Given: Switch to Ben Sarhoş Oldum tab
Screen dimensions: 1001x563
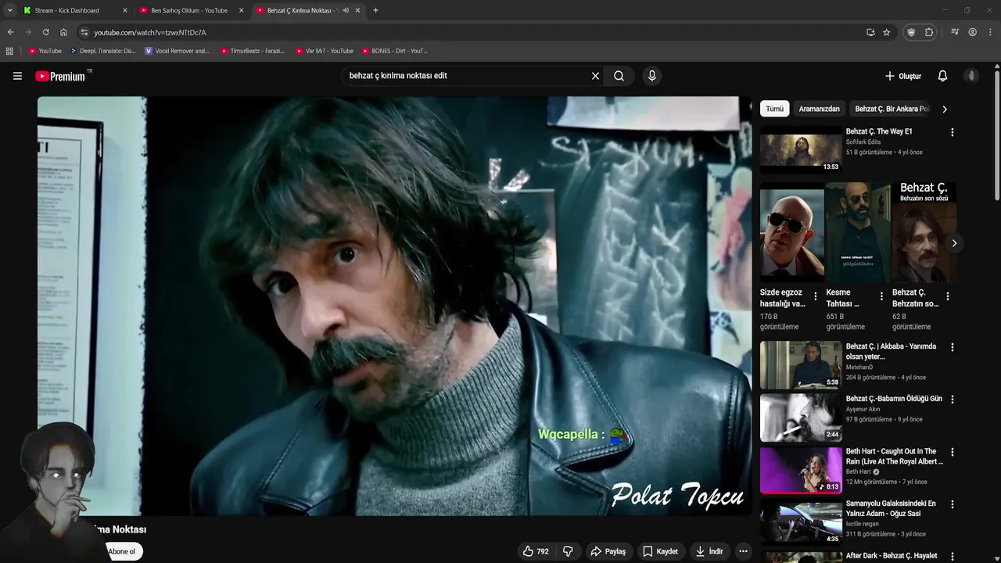Looking at the screenshot, I should (189, 10).
